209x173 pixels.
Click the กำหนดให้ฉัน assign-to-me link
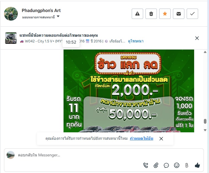(141, 138)
